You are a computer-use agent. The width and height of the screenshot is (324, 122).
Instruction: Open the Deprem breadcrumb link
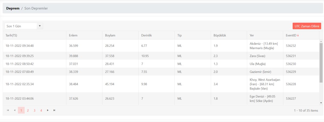pos(13,8)
